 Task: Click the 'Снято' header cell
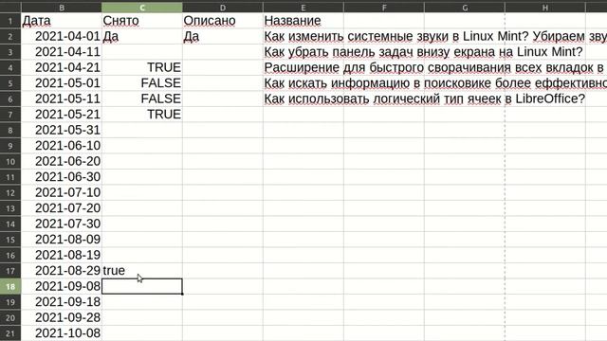pos(141,21)
